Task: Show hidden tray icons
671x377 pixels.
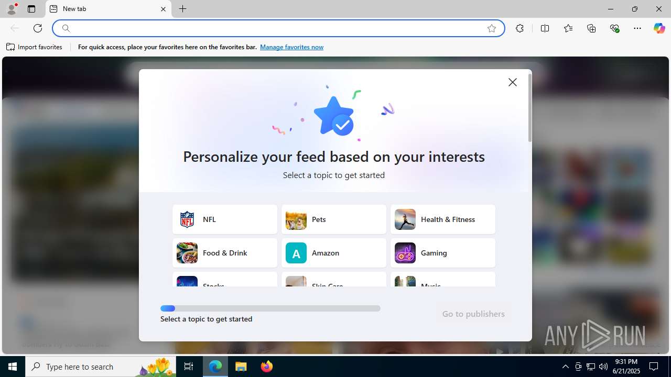Action: pyautogui.click(x=565, y=367)
